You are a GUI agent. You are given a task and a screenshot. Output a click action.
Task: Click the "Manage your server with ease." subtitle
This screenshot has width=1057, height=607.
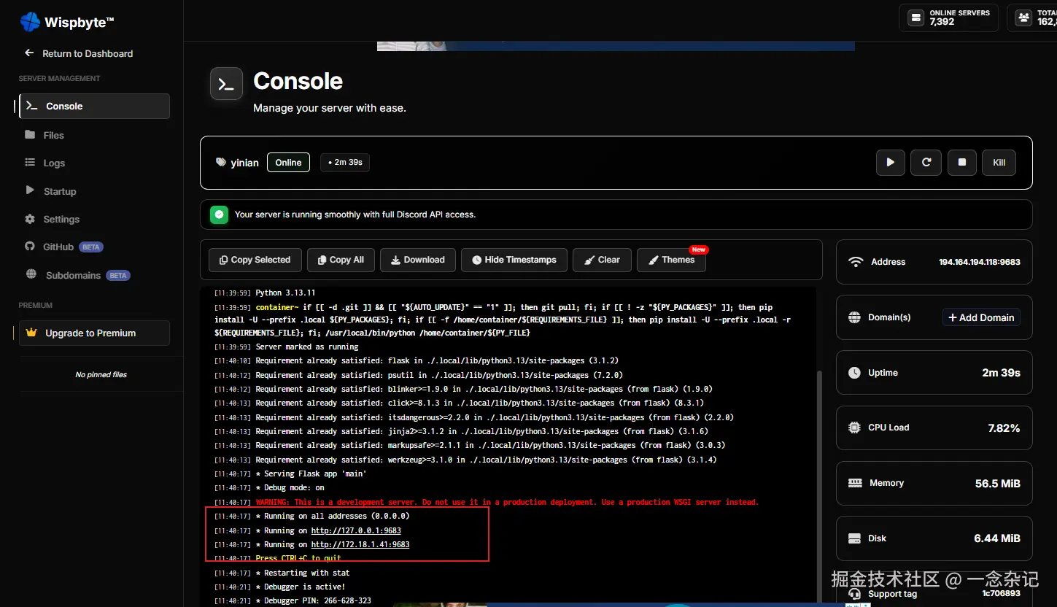click(x=330, y=108)
